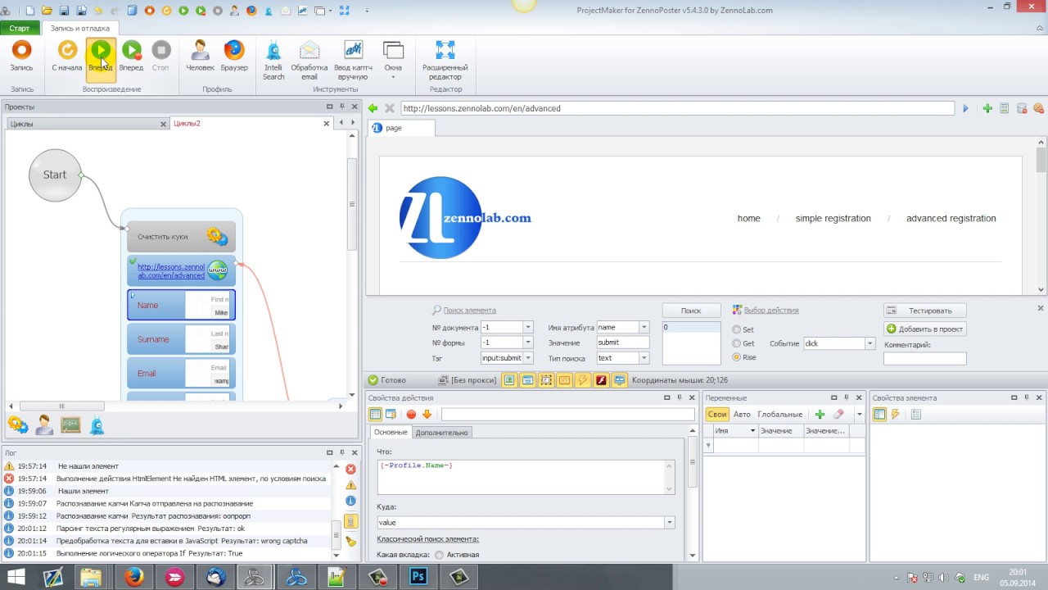Viewport: 1048px width, 590px height.
Task: Click the browser URL address field
Action: pyautogui.click(x=677, y=108)
